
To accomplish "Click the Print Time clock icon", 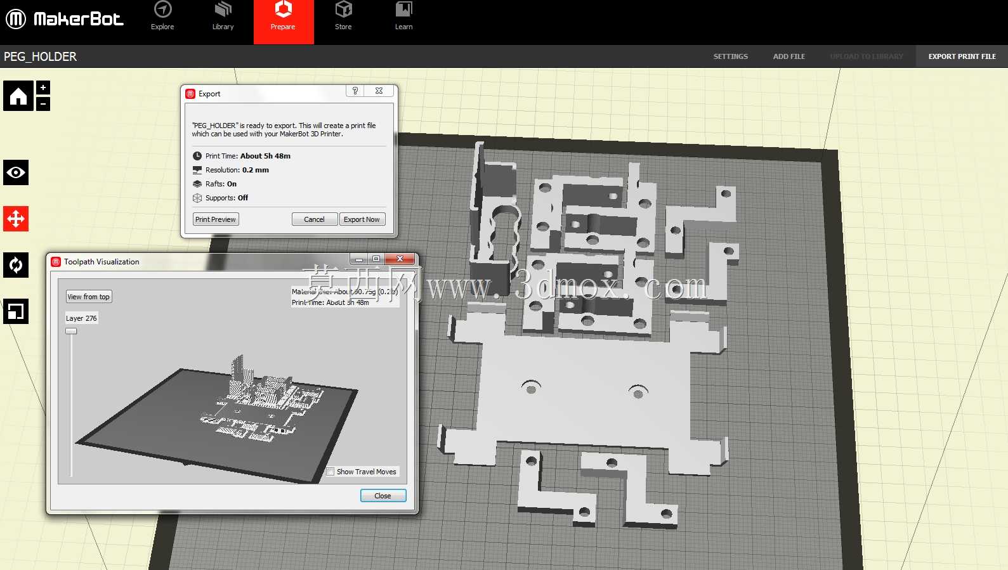I will 197,156.
